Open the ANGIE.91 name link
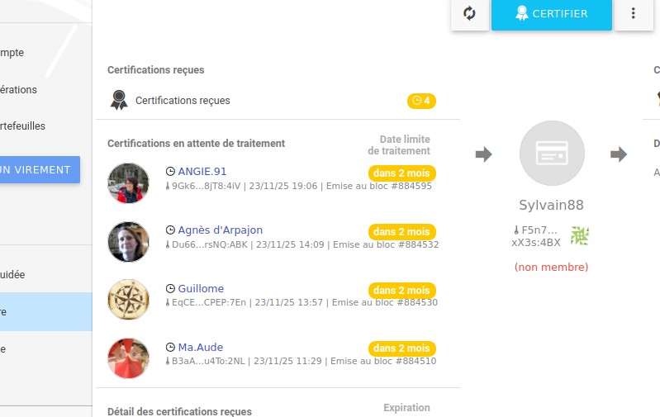 pos(202,172)
